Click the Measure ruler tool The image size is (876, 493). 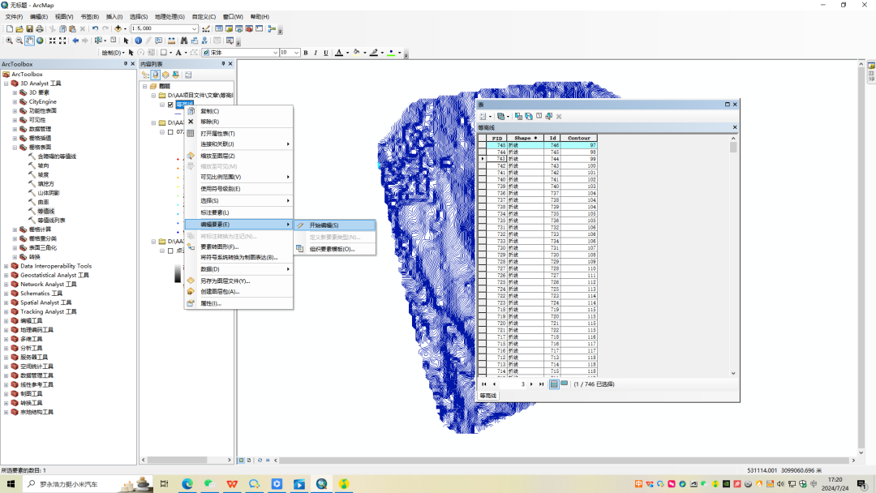click(x=171, y=41)
